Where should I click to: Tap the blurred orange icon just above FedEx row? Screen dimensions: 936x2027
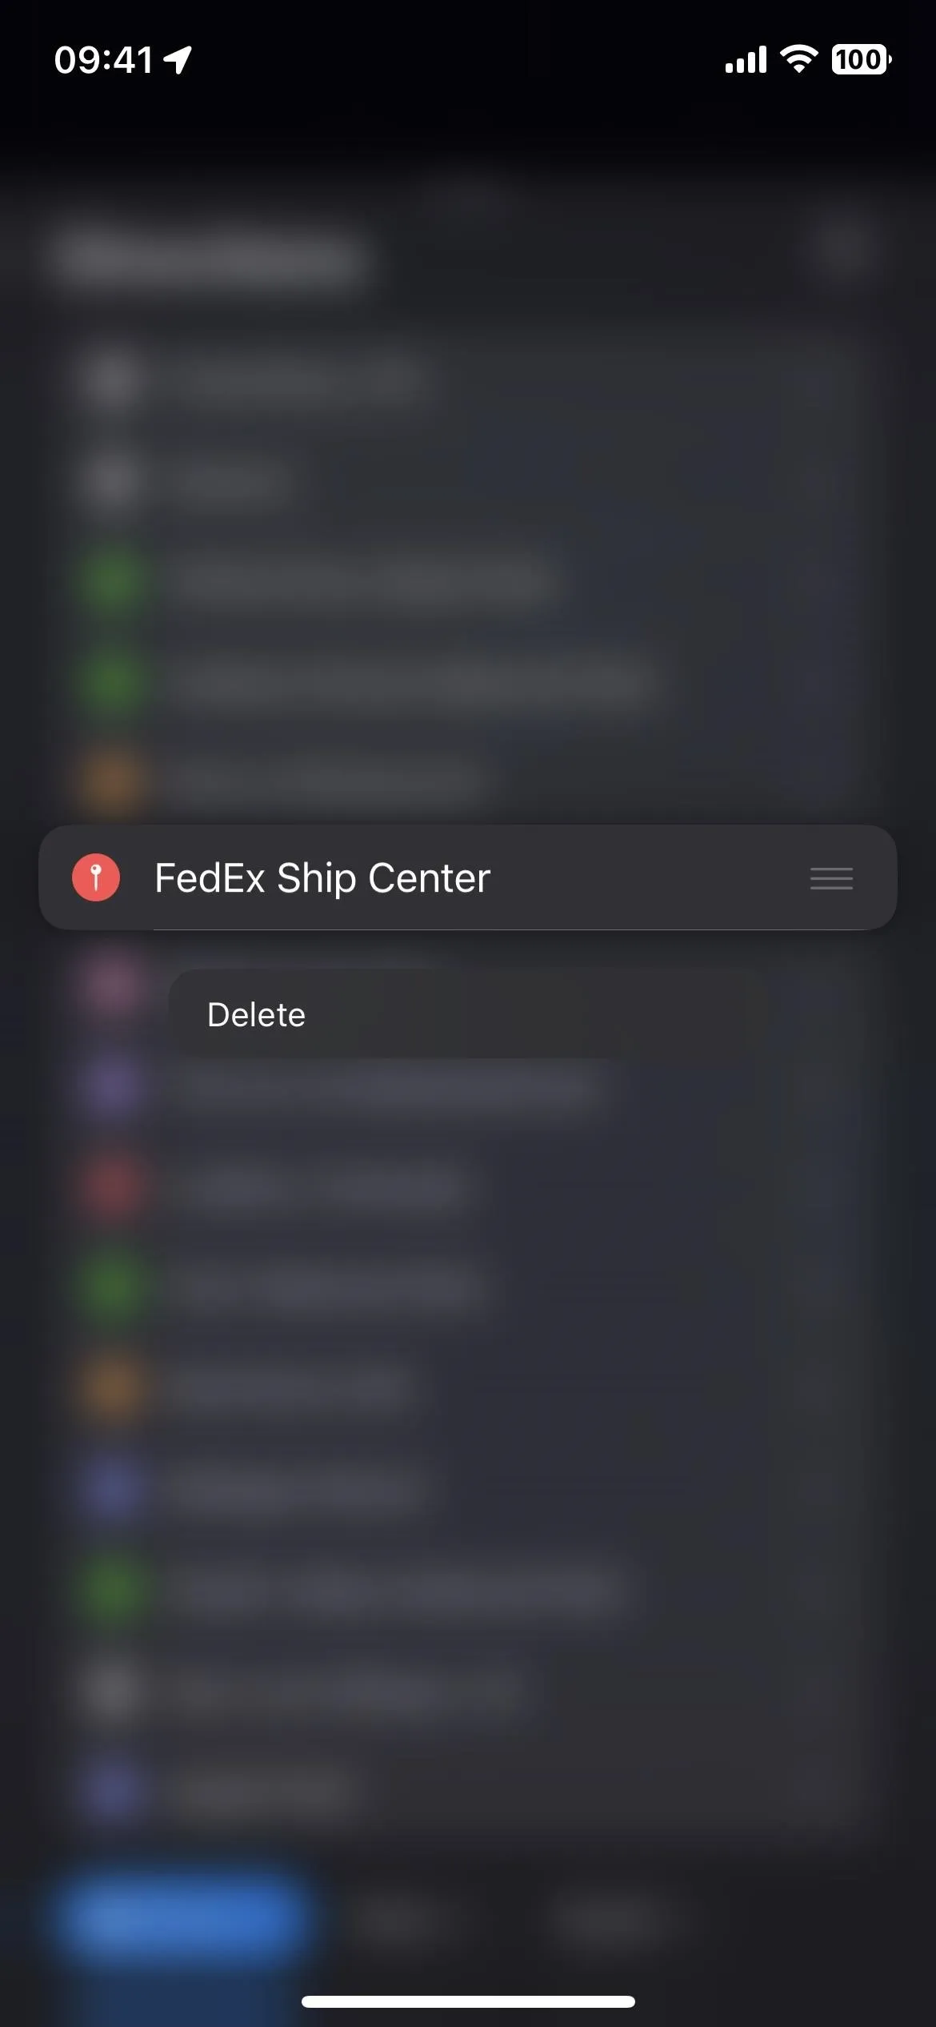coord(114,778)
